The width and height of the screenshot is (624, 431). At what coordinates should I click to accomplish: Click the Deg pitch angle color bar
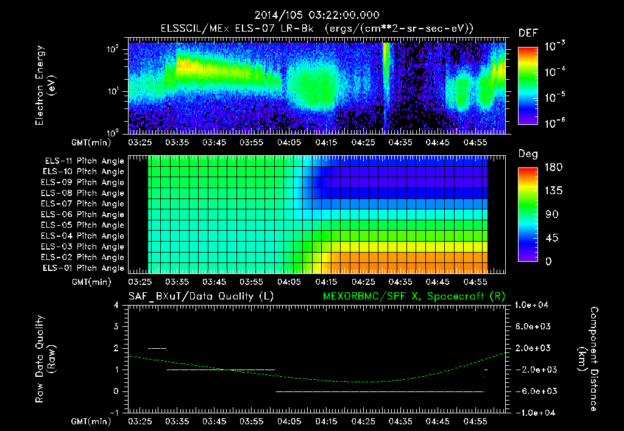click(528, 215)
